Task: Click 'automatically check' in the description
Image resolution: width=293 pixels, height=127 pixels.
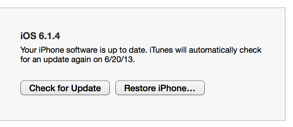Action: coord(225,50)
